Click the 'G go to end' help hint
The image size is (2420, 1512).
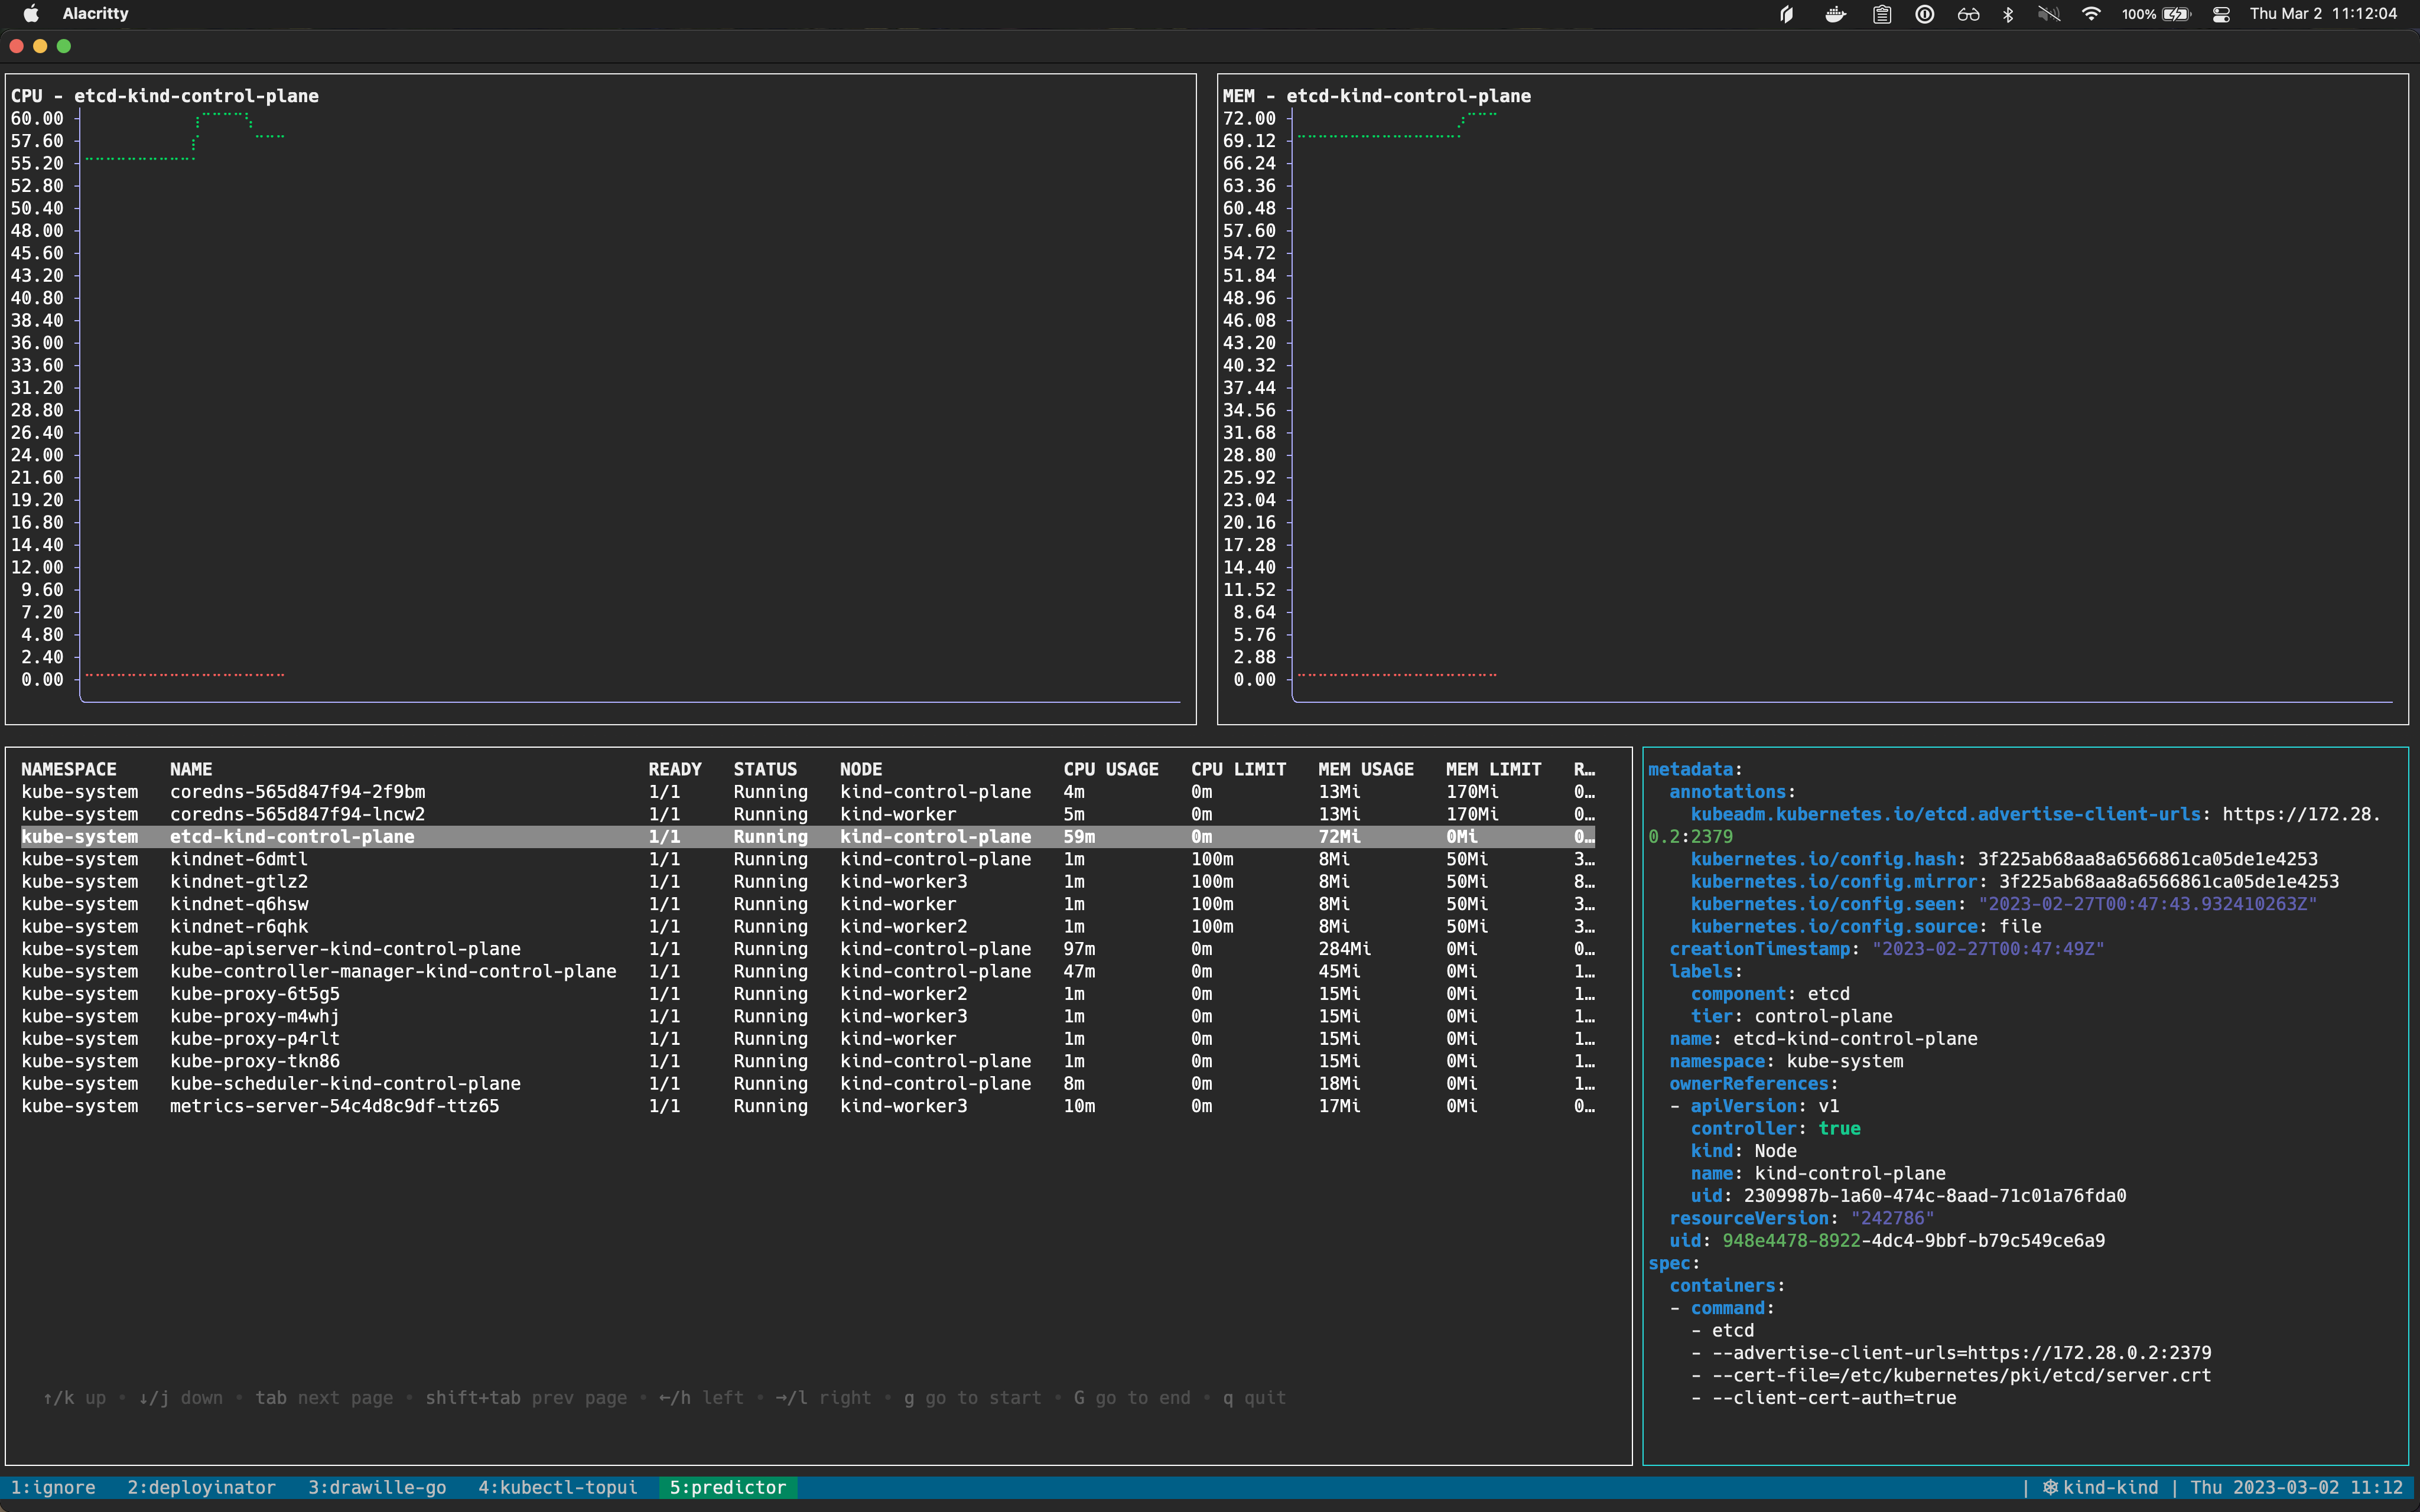[1132, 1398]
